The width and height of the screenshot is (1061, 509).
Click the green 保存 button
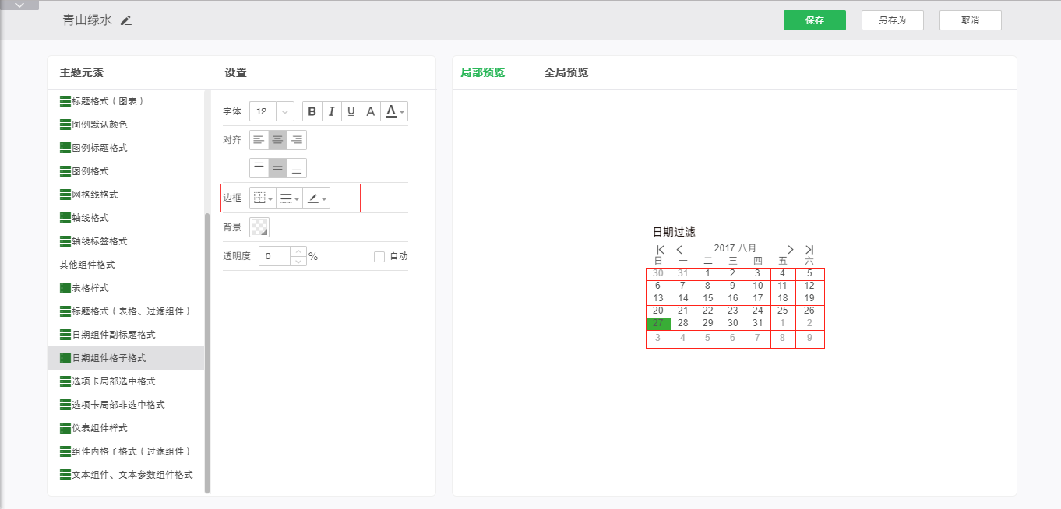[x=814, y=20]
